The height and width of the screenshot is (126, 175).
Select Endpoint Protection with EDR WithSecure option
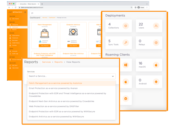point(71,112)
